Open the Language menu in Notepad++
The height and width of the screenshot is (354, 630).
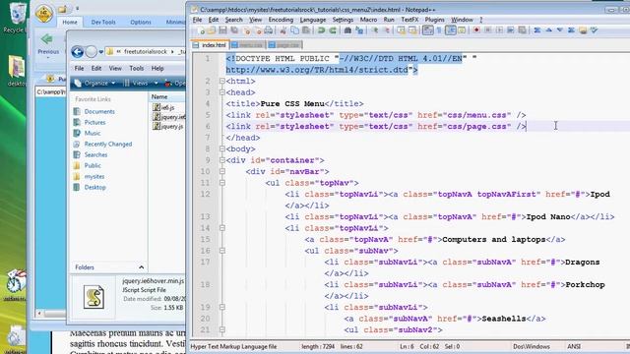point(313,20)
